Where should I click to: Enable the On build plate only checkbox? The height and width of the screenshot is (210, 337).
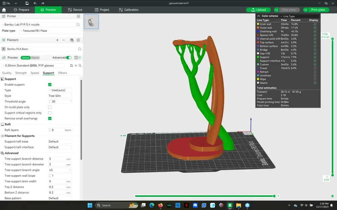tap(50, 107)
